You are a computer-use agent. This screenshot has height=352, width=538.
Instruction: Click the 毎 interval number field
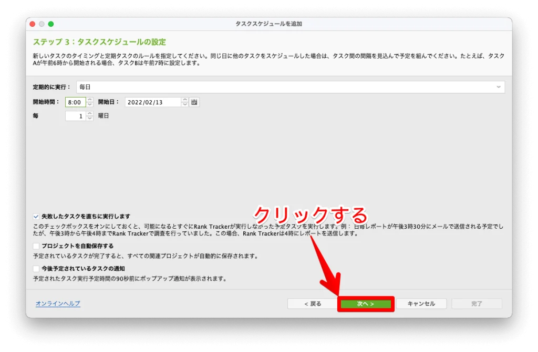pos(75,116)
